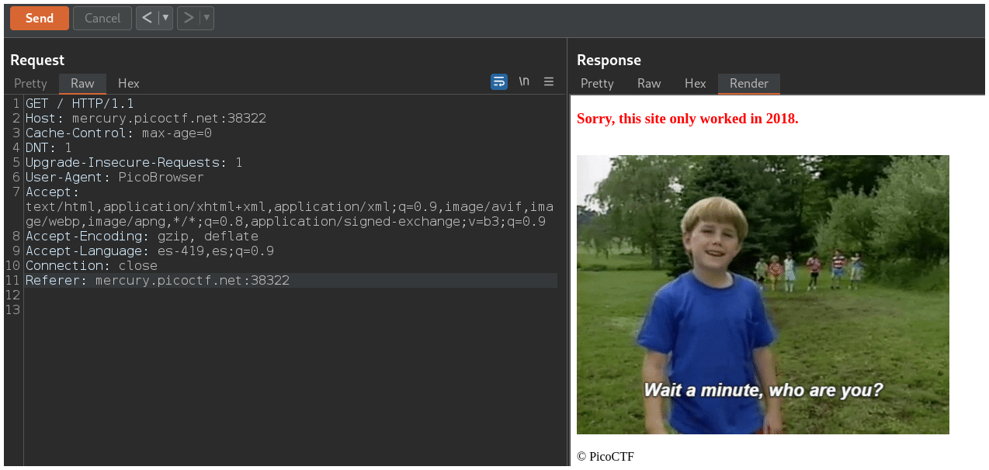This screenshot has width=989, height=470.
Task: Expand the back history dropdown arrow
Action: 165,18
